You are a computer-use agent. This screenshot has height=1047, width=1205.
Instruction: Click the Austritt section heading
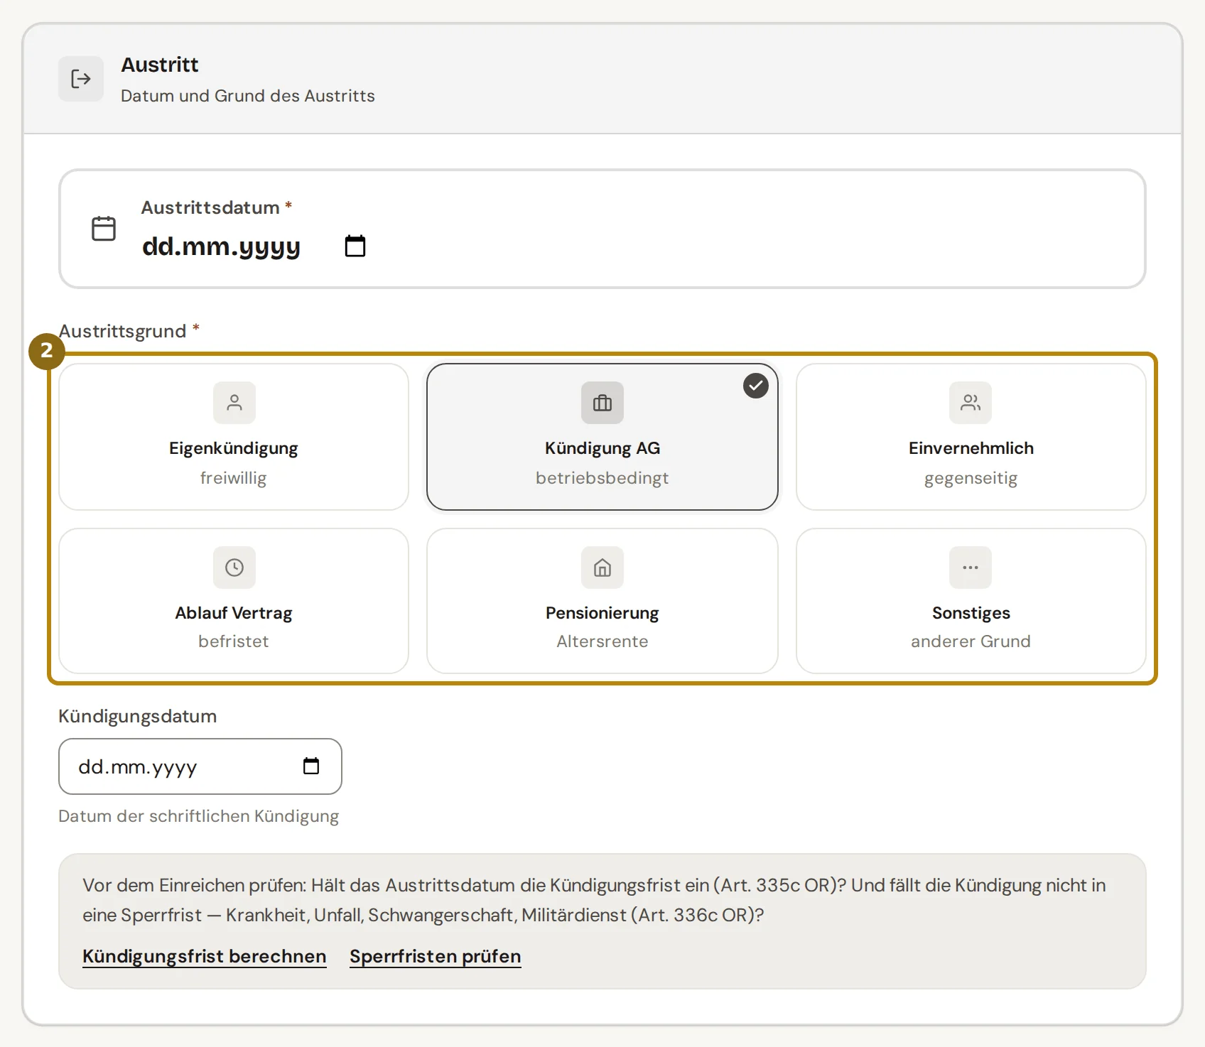point(160,65)
